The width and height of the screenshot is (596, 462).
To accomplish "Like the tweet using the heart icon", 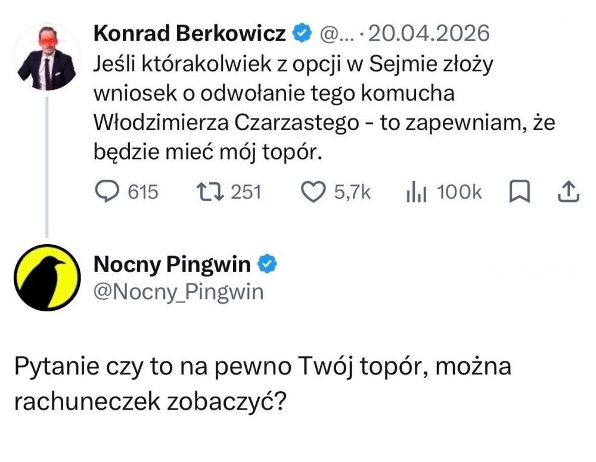I will pyautogui.click(x=313, y=192).
